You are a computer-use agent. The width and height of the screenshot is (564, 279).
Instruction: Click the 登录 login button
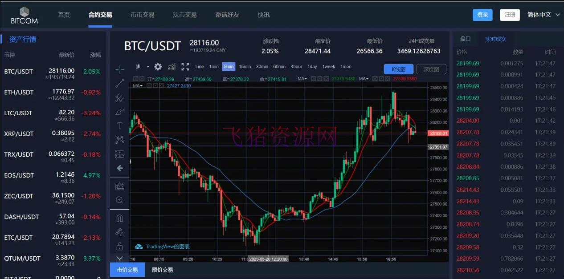[482, 14]
